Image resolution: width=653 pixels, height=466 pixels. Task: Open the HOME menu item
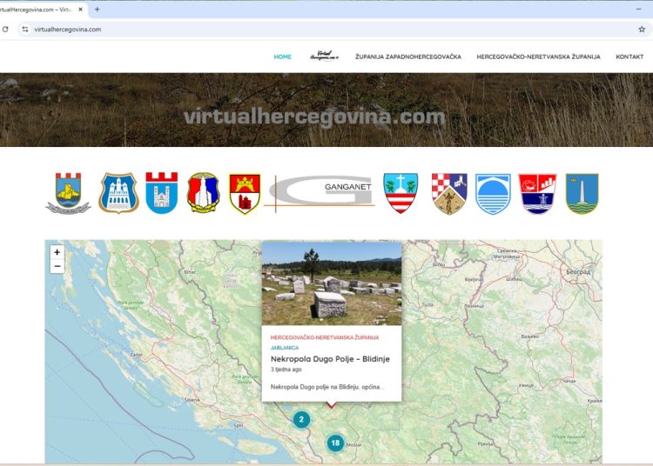[x=282, y=57]
